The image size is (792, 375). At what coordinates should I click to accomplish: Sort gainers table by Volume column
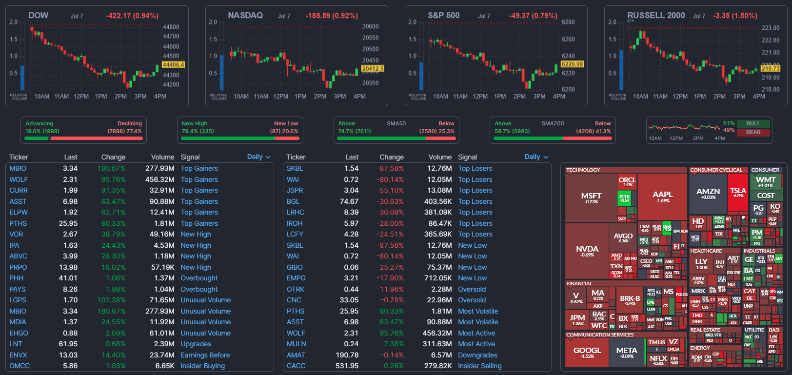[162, 157]
